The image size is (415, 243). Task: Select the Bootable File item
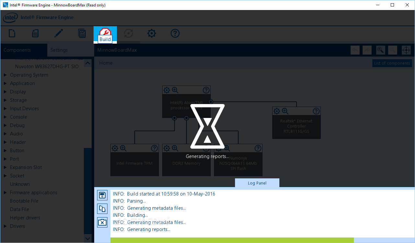tap(24, 201)
